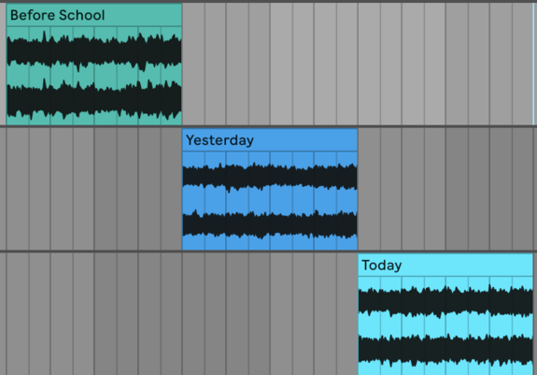Click empty third track area left of Today
Screen dimensions: 537x375
tap(178, 314)
